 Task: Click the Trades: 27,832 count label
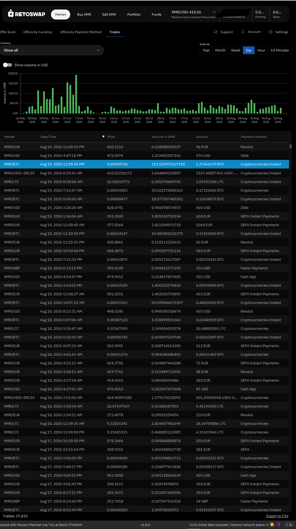[15, 516]
